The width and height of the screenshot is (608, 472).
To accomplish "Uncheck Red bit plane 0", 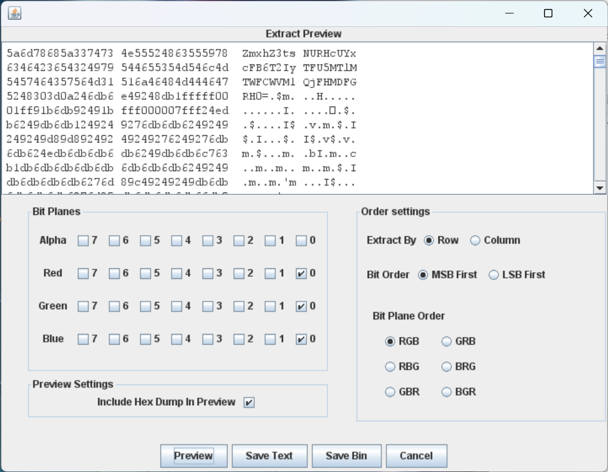I will click(301, 274).
